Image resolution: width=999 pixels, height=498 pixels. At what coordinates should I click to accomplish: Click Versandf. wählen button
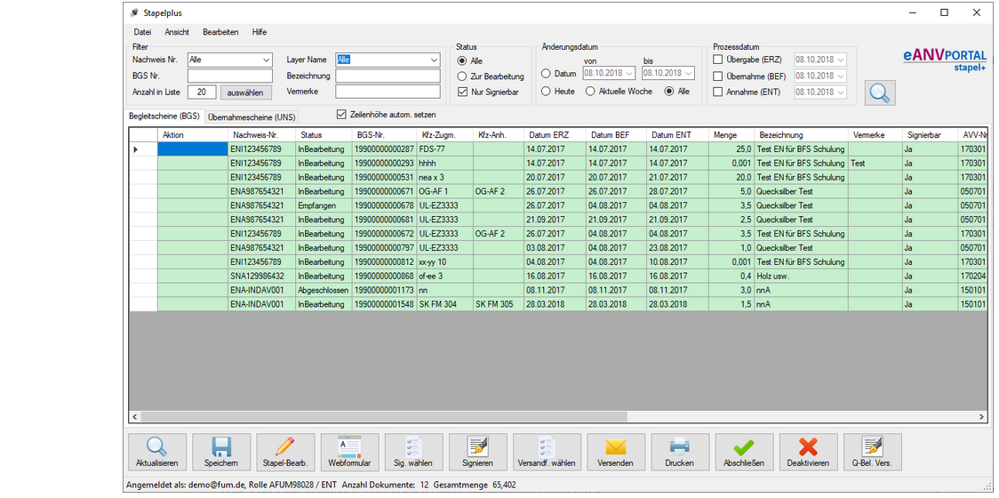(547, 452)
